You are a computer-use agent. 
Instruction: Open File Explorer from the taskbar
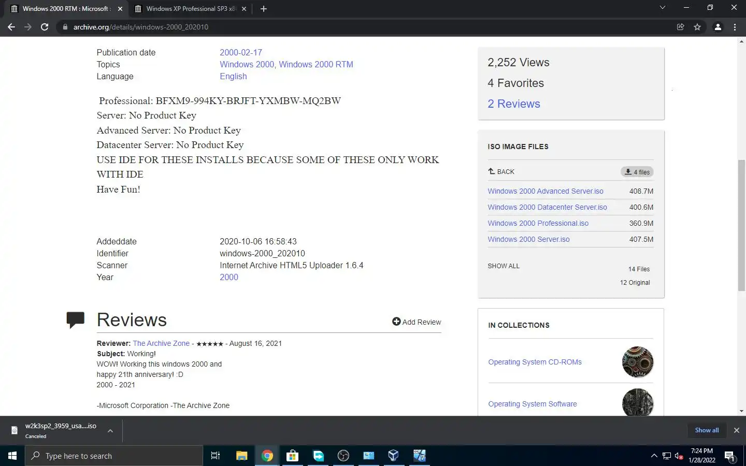coord(241,456)
